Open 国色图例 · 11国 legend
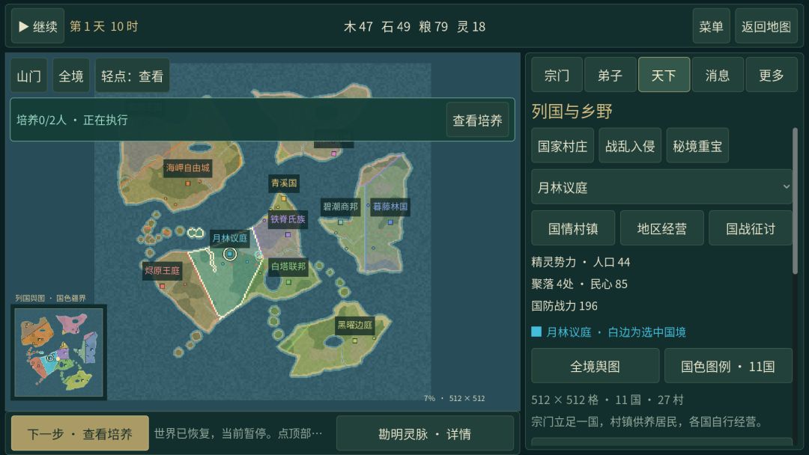This screenshot has width=809, height=455. [x=729, y=366]
